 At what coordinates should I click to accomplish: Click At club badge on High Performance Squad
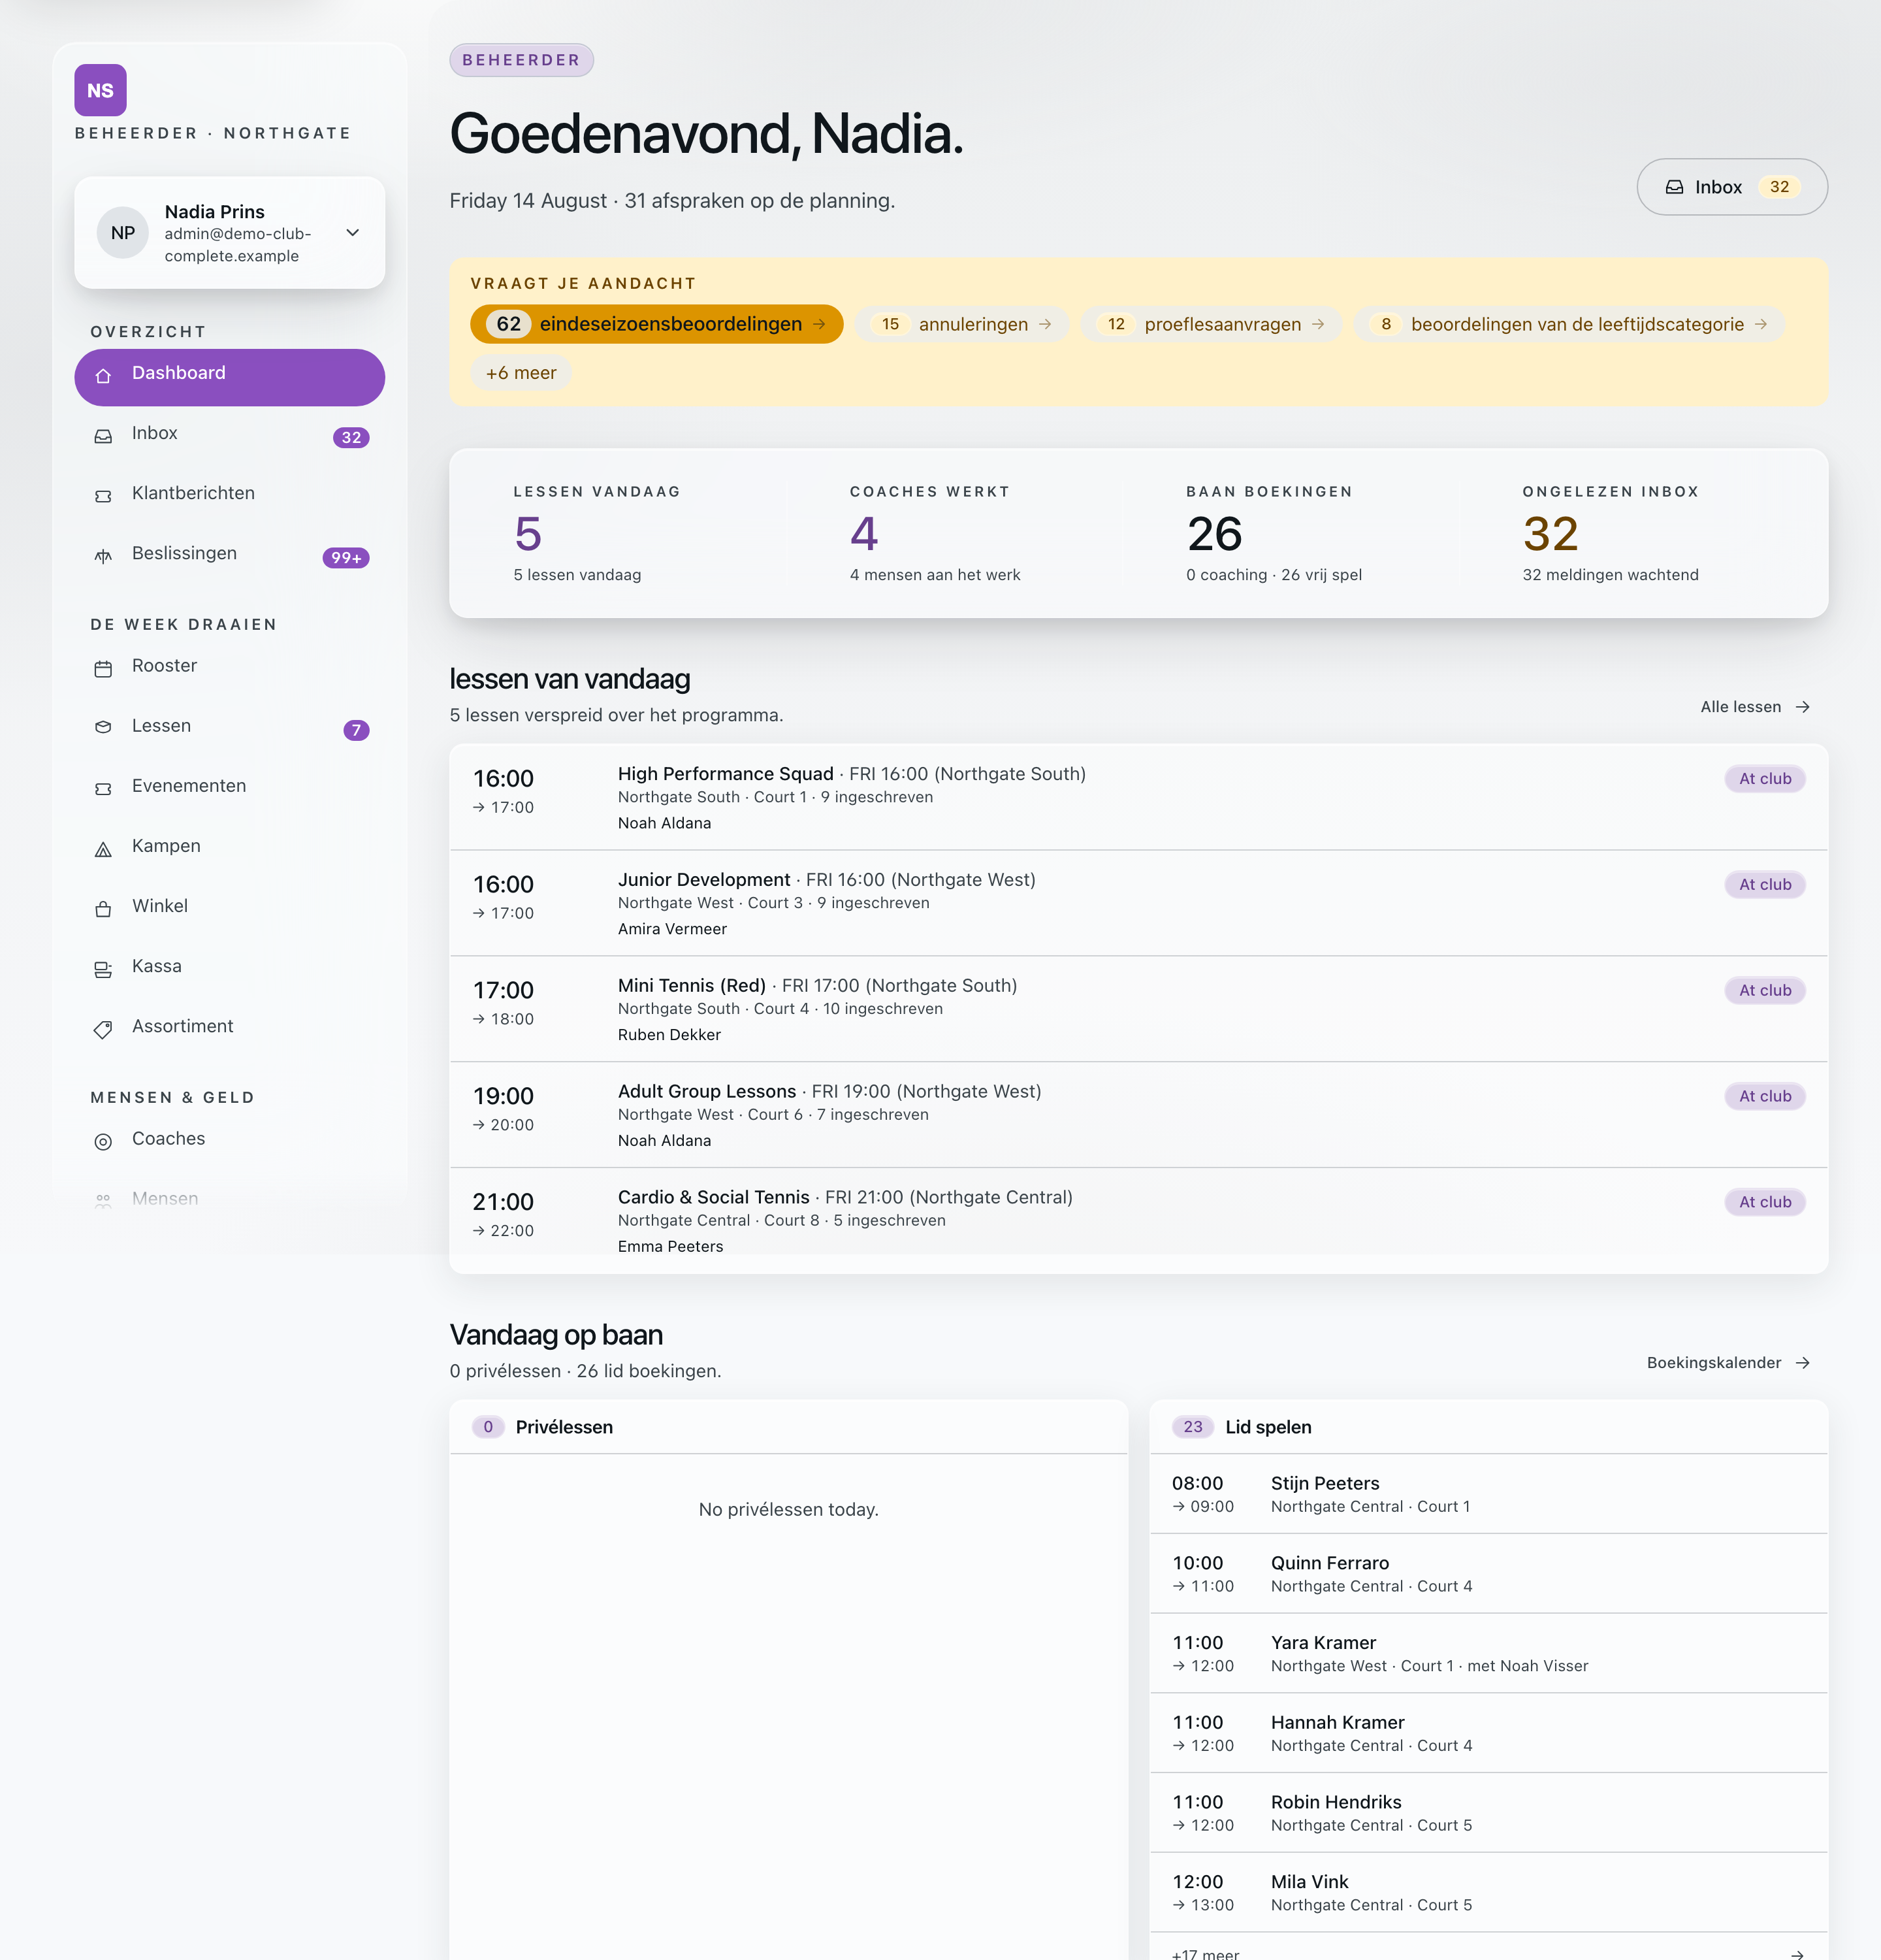(x=1765, y=779)
